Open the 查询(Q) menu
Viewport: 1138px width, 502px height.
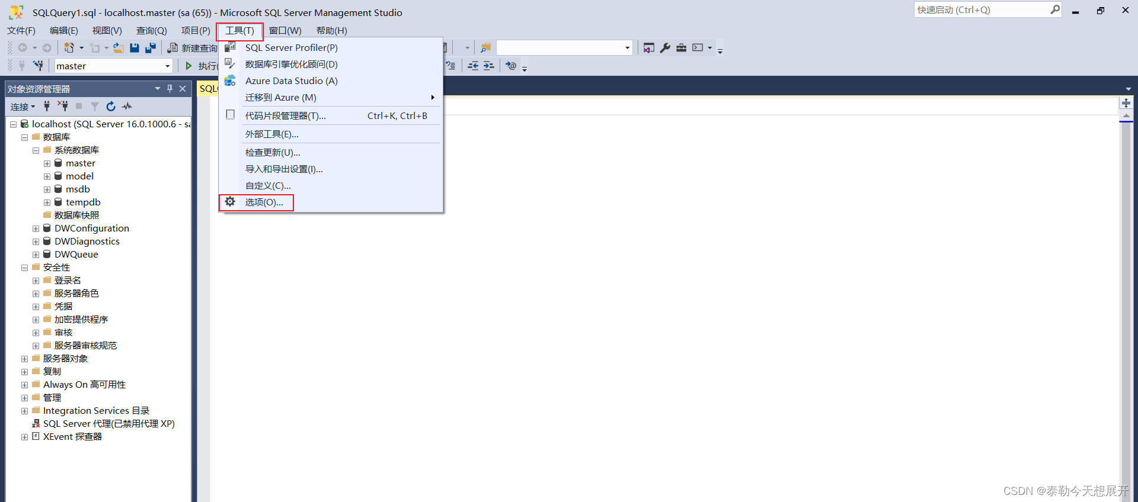click(x=152, y=30)
